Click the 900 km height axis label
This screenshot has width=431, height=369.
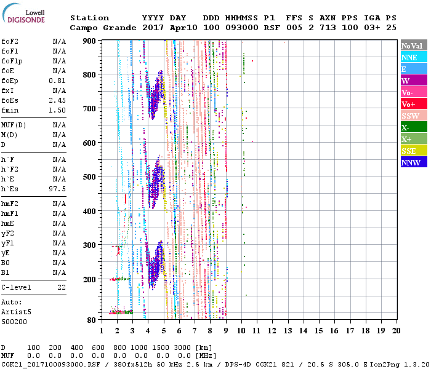(x=90, y=41)
